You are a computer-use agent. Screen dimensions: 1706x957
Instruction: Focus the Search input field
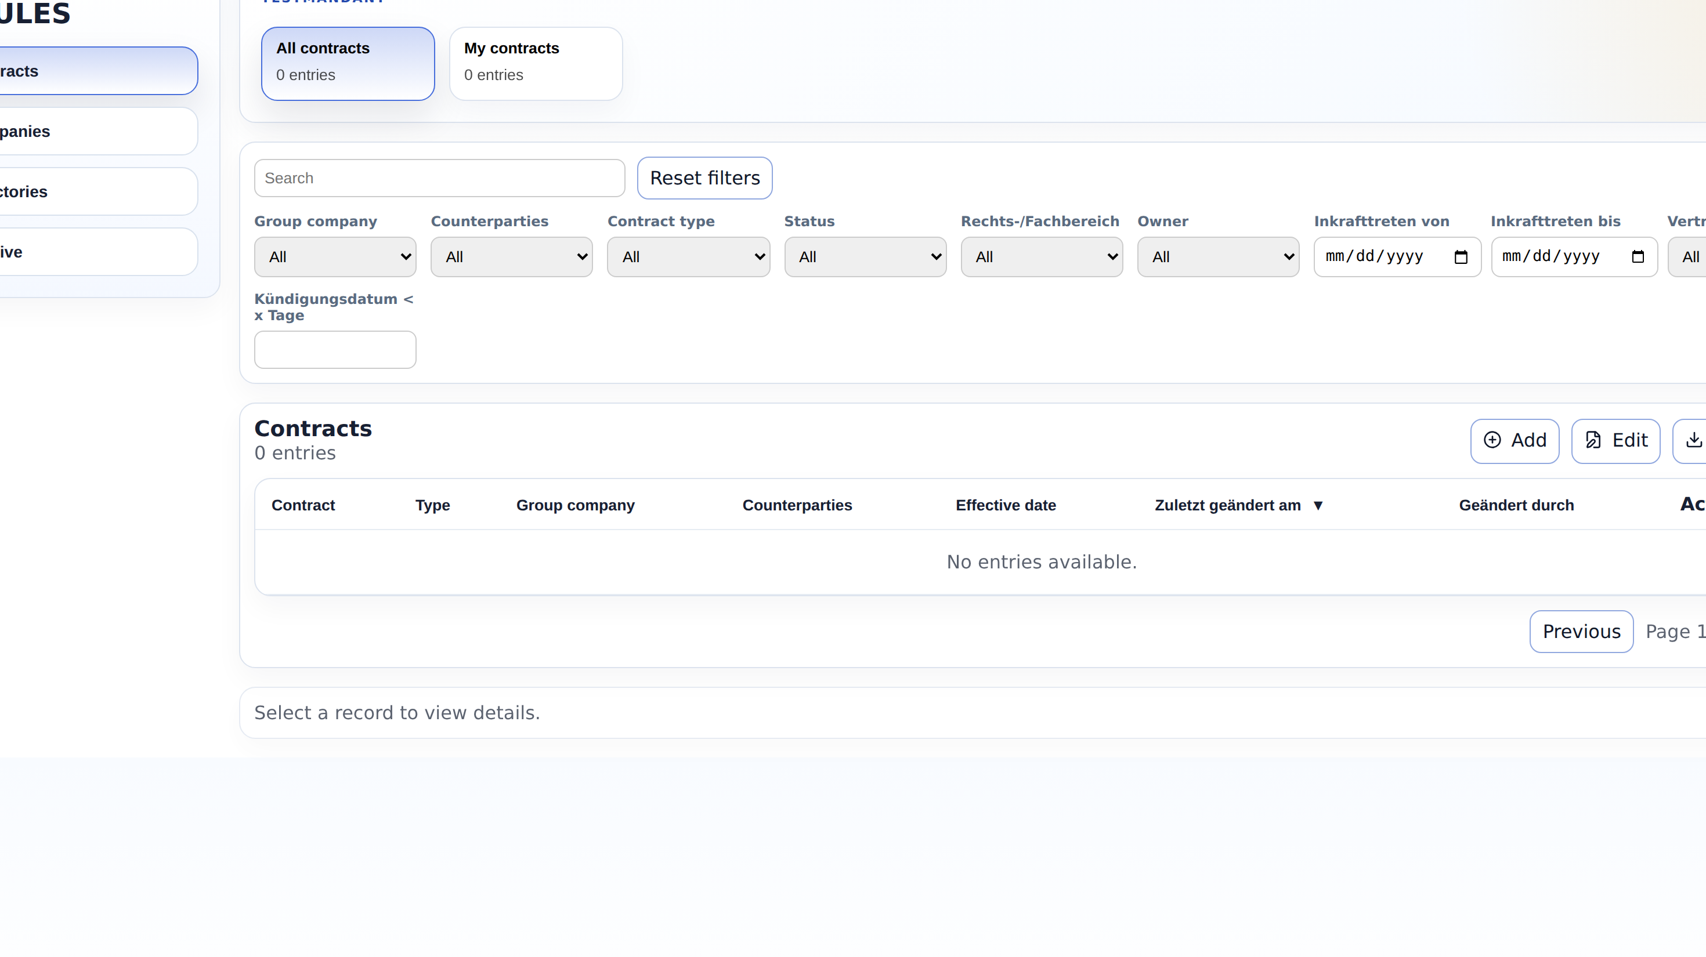[x=439, y=178]
